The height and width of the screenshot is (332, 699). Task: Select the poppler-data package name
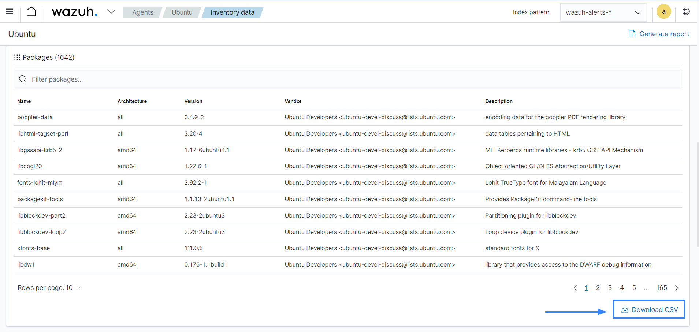pos(35,117)
